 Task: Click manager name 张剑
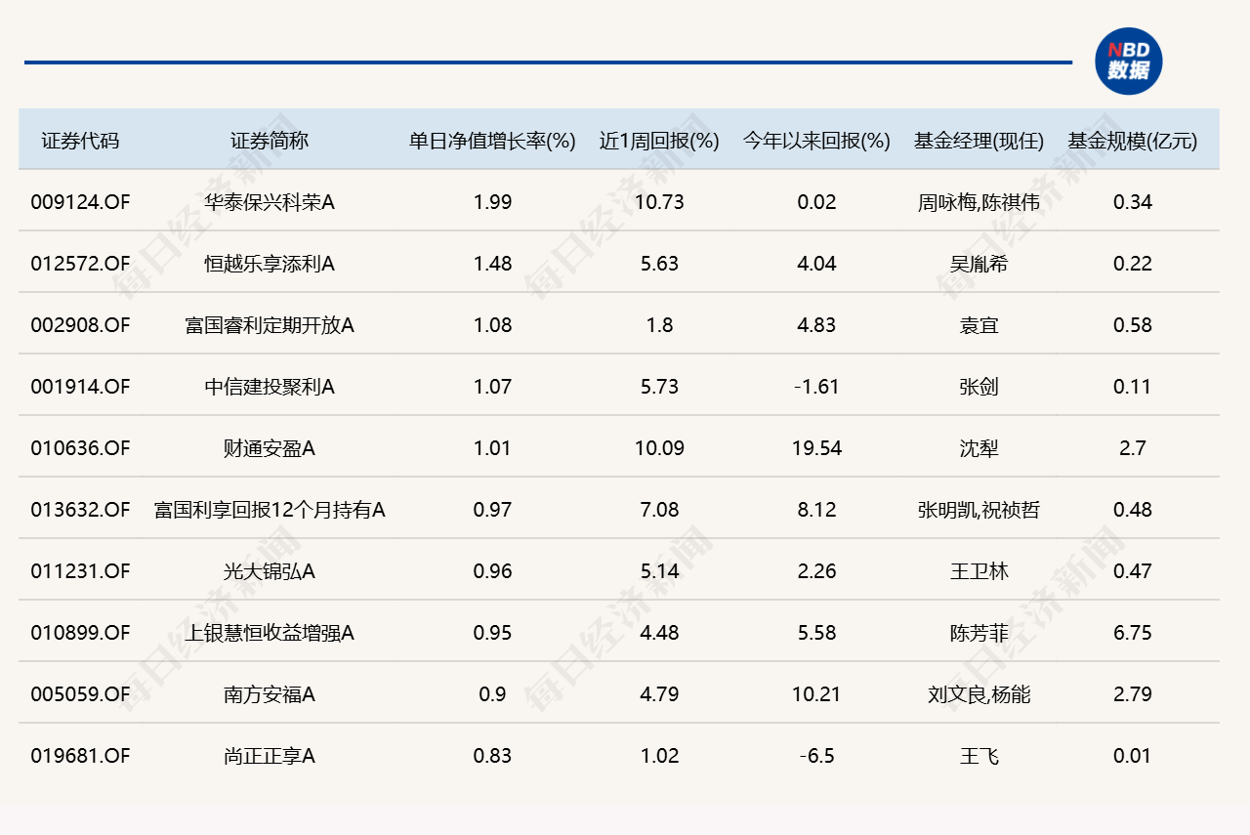coord(979,387)
